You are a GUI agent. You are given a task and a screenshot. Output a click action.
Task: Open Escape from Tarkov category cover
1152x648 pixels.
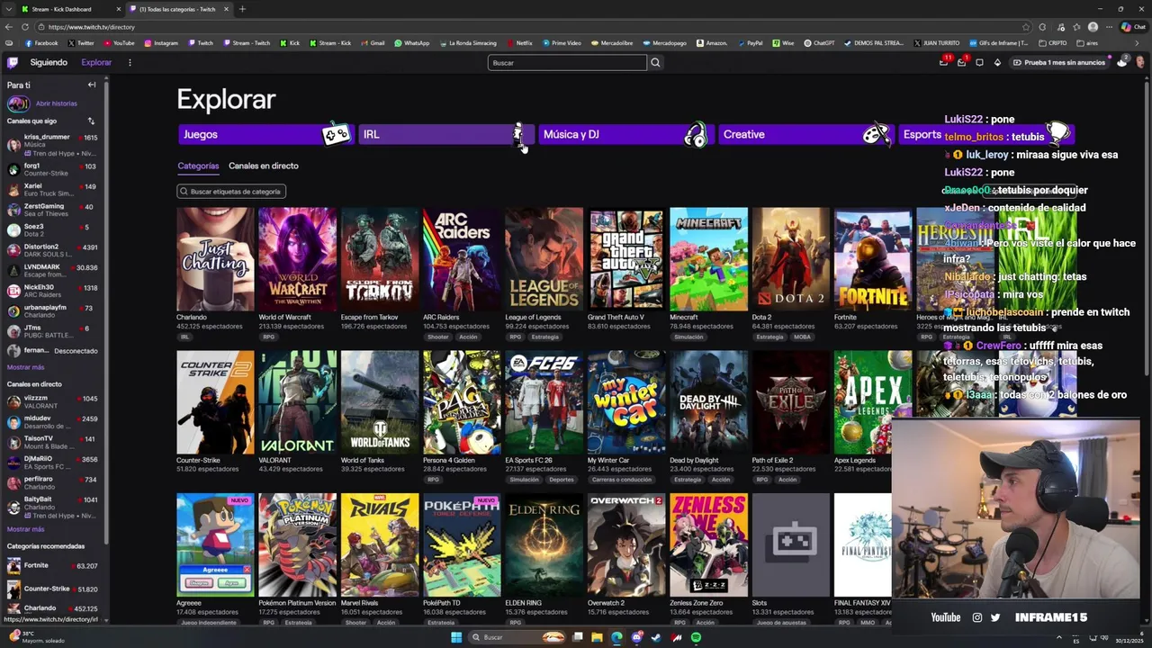[380, 259]
